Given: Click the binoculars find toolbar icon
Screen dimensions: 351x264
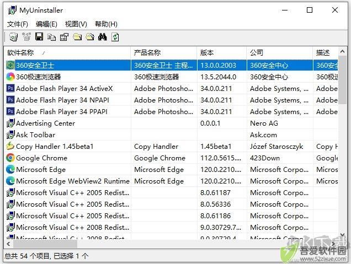Looking at the screenshot, I should [x=103, y=37].
